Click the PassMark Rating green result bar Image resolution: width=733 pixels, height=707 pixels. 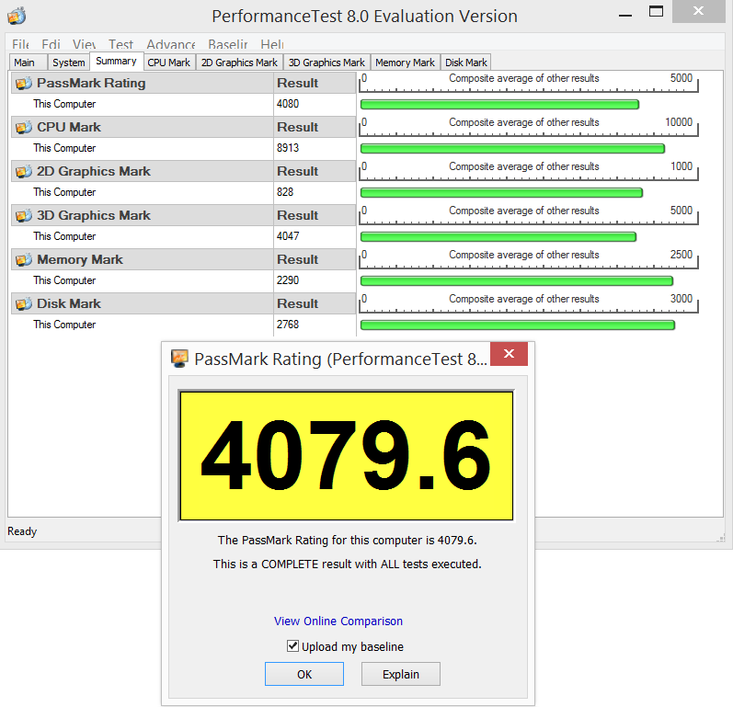click(x=499, y=104)
